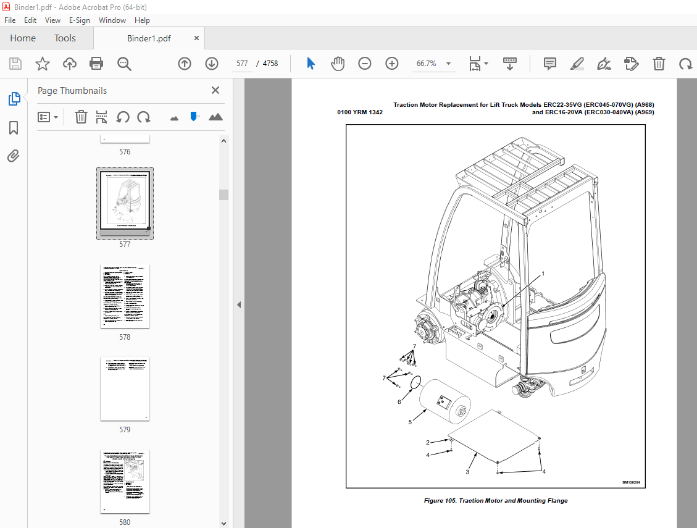Image resolution: width=697 pixels, height=528 pixels.
Task: Go to previous page arrow
Action: [x=185, y=64]
